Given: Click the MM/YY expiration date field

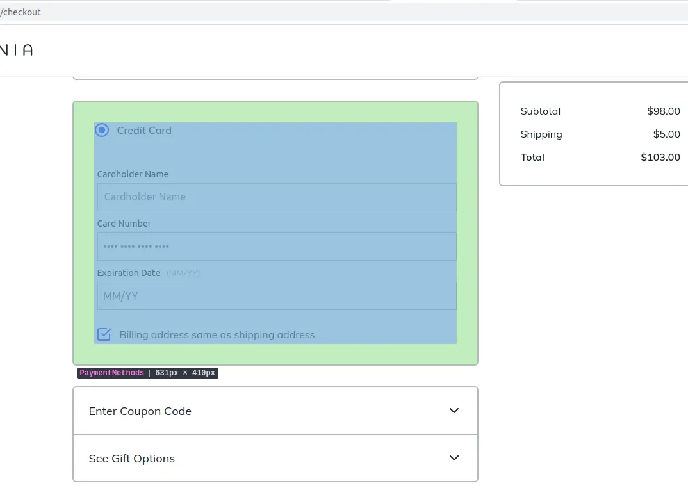Looking at the screenshot, I should pyautogui.click(x=276, y=296).
